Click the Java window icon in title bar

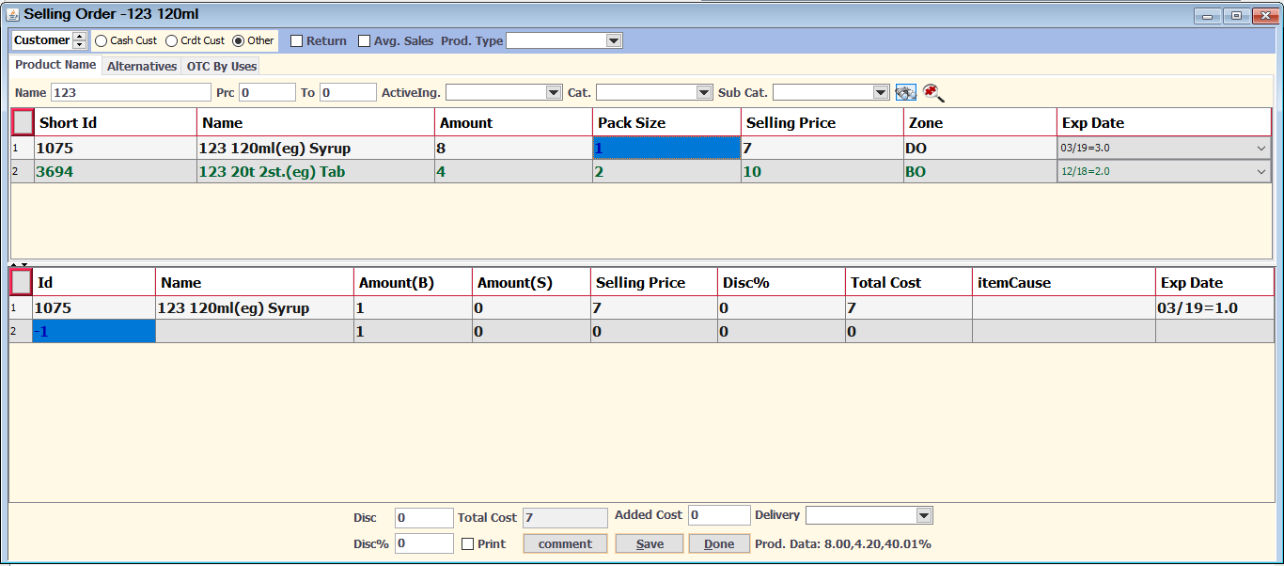(x=13, y=14)
